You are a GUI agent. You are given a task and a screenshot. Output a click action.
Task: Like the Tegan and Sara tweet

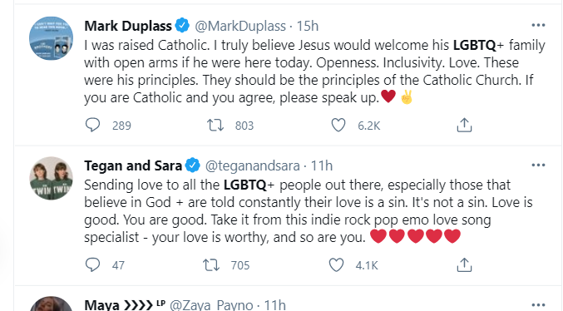[x=336, y=264]
